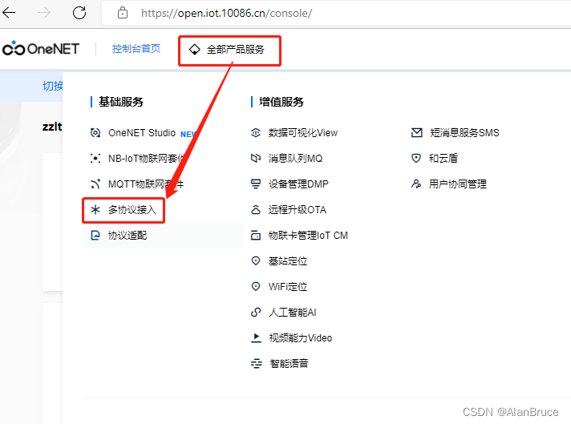Click WiFi定位 location pin icon

tap(256, 287)
